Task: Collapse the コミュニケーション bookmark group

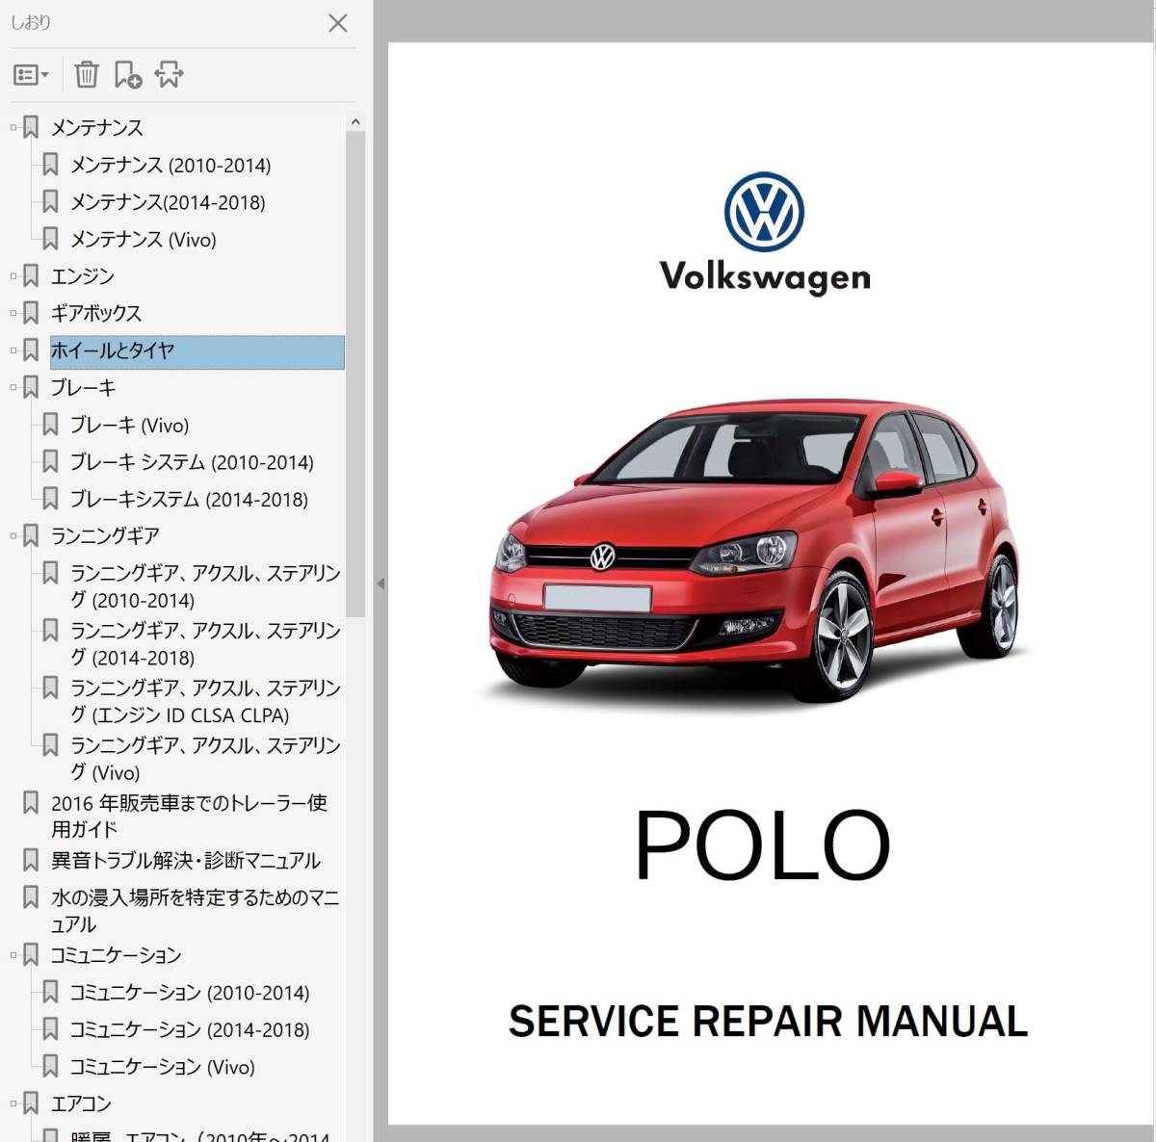Action: tap(13, 955)
